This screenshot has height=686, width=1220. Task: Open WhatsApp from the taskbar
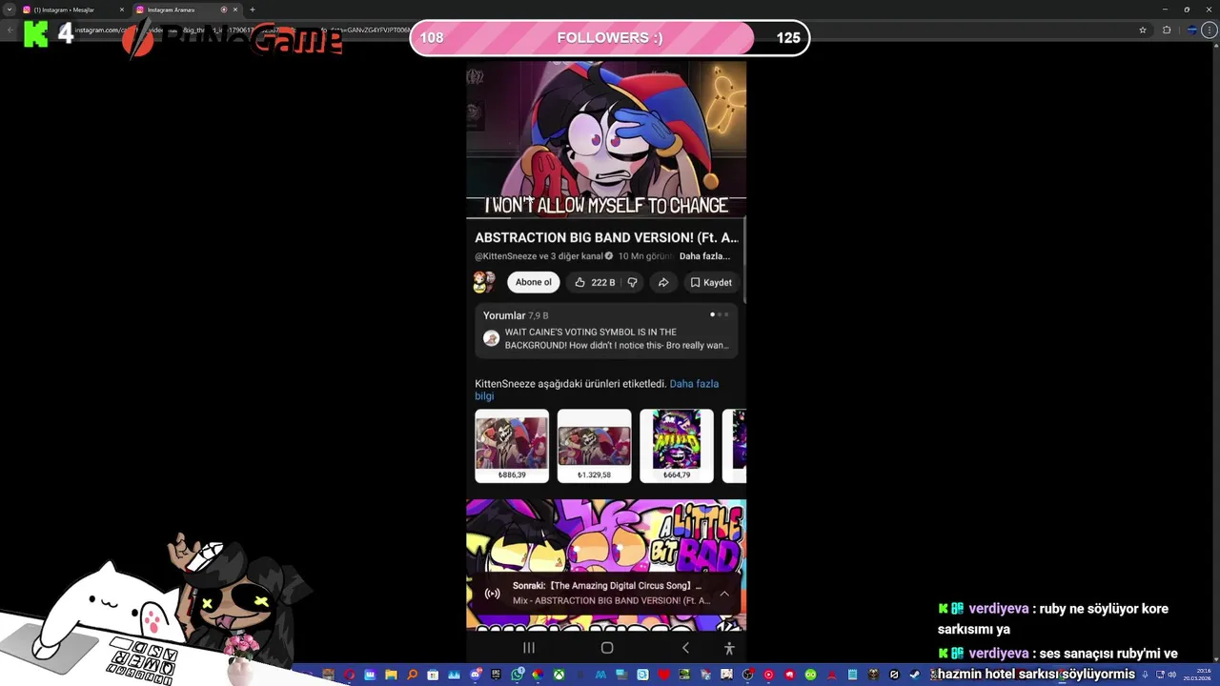(518, 675)
